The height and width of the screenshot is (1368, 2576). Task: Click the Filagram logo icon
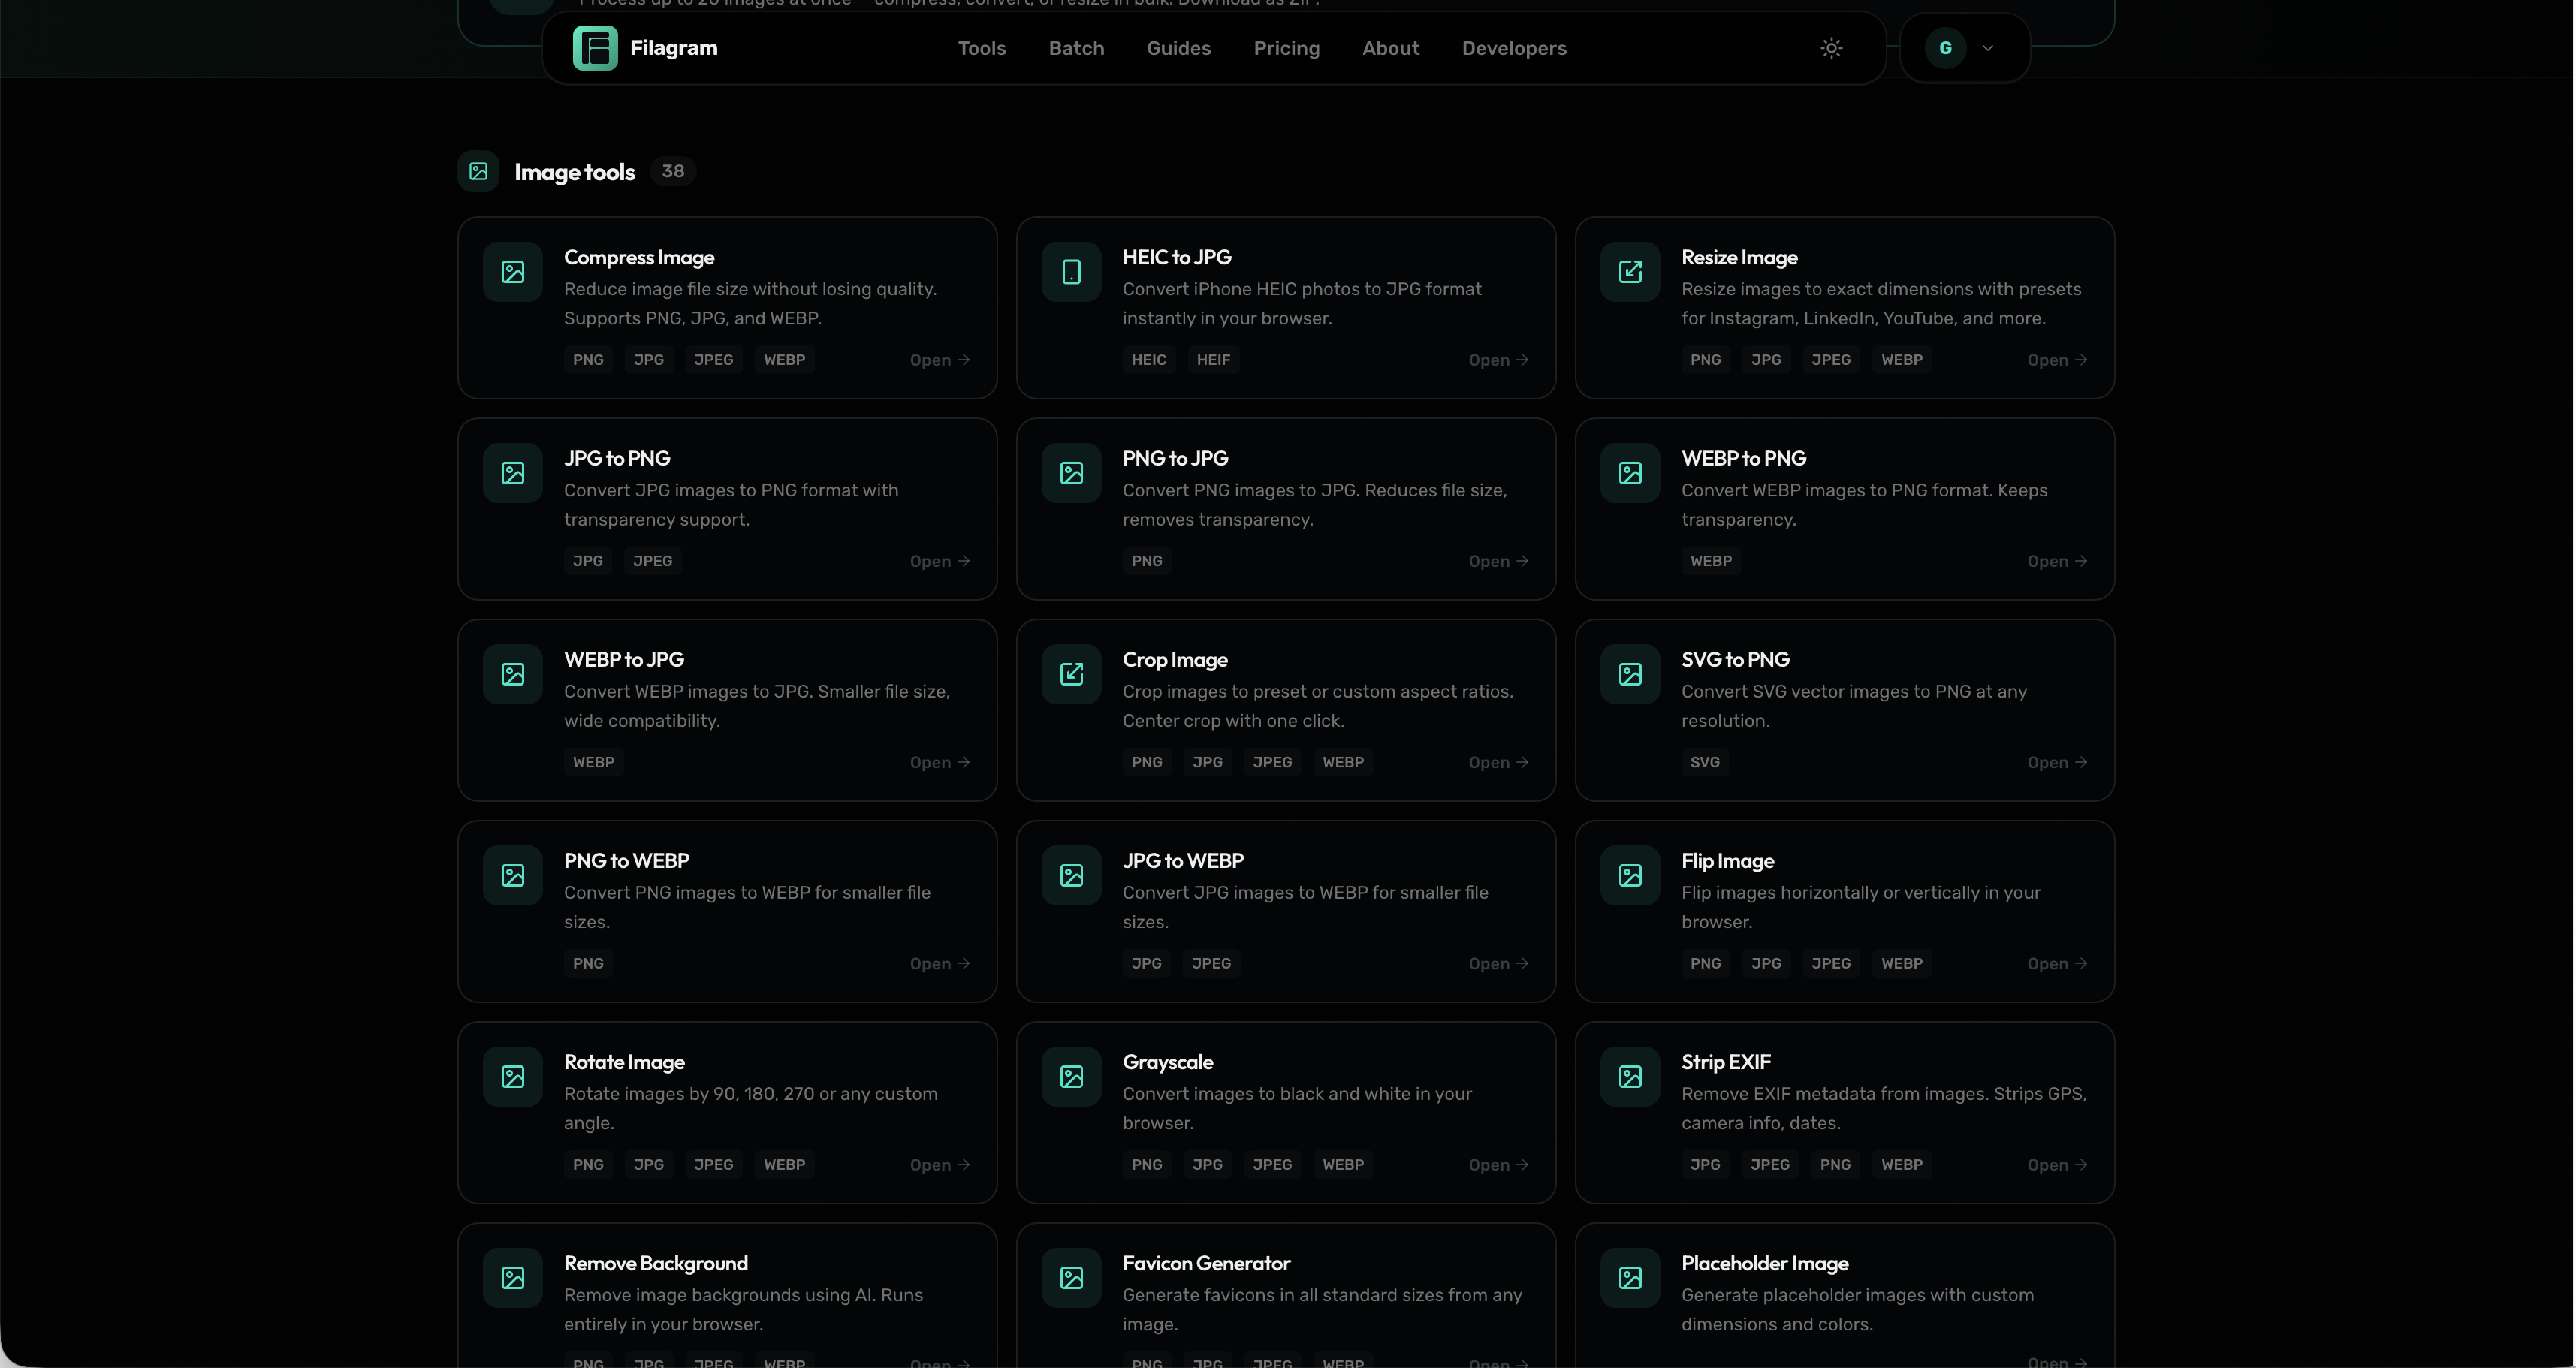pyautogui.click(x=595, y=48)
